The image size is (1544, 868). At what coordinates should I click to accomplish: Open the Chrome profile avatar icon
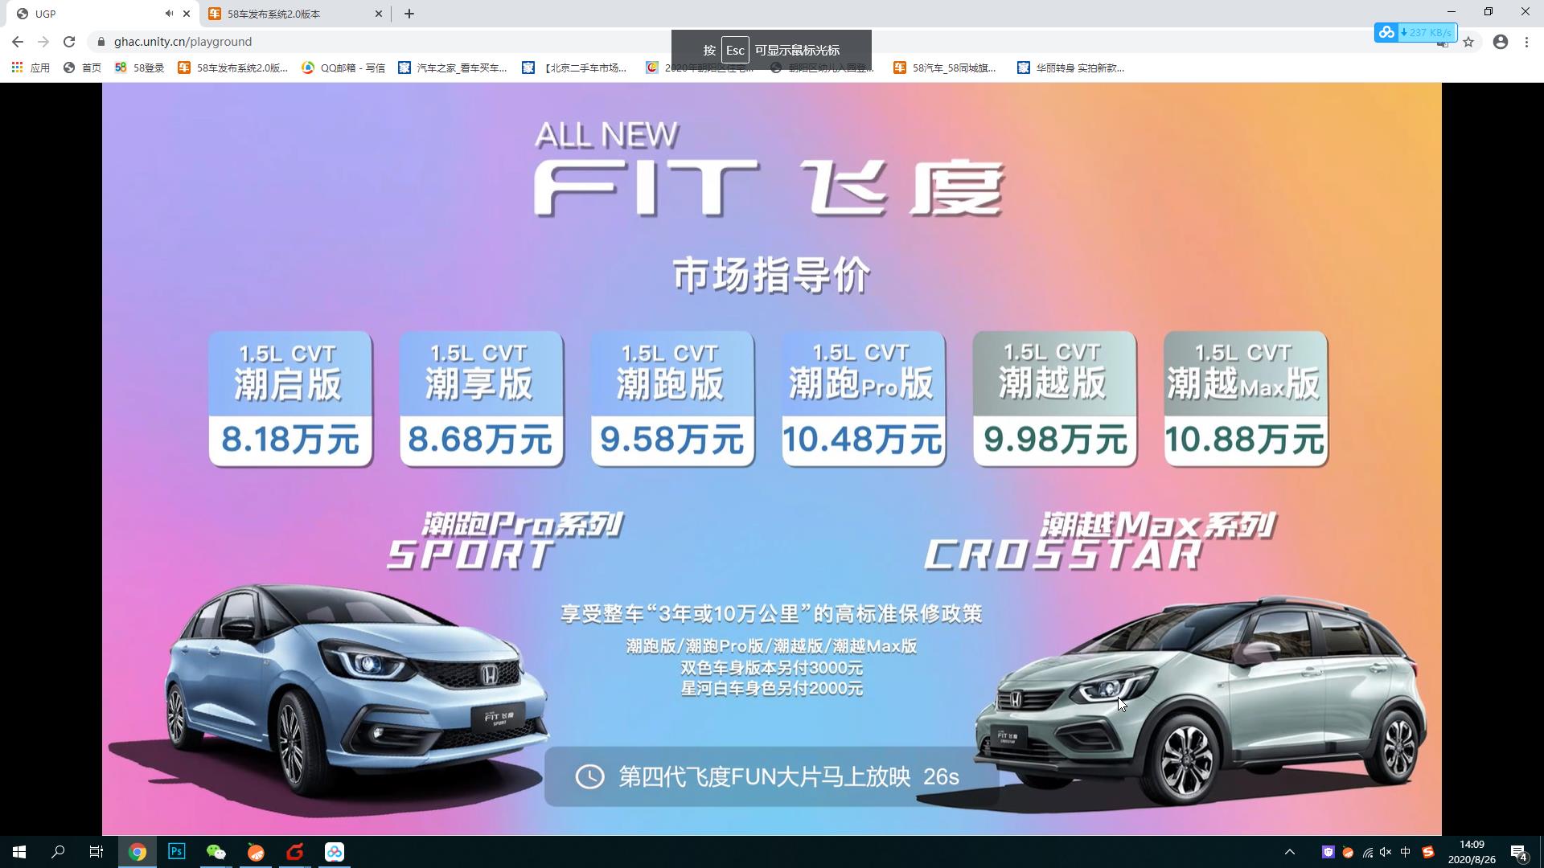tap(1500, 42)
